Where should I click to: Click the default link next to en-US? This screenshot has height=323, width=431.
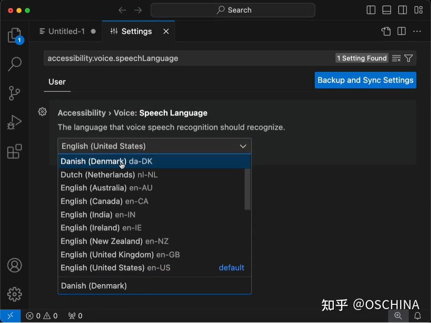click(x=231, y=267)
